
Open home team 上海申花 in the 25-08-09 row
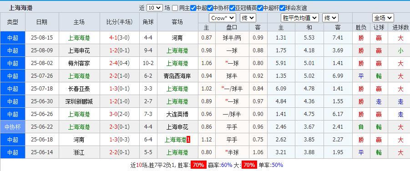[x=79, y=50]
